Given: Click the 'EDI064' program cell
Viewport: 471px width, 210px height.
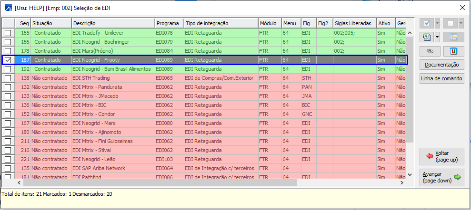Looking at the screenshot, I should [x=169, y=168].
